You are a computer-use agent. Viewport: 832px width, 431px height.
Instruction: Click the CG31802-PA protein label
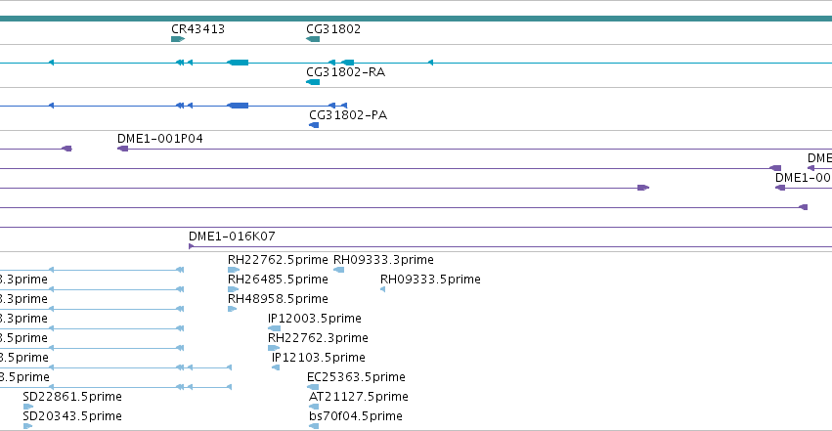coord(348,115)
